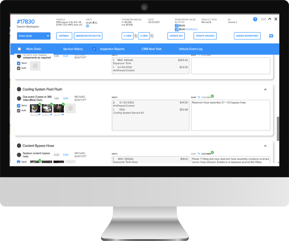
Task: Toggle Send checkbox for Cooling System Fluid Flush
Action: tap(19, 106)
